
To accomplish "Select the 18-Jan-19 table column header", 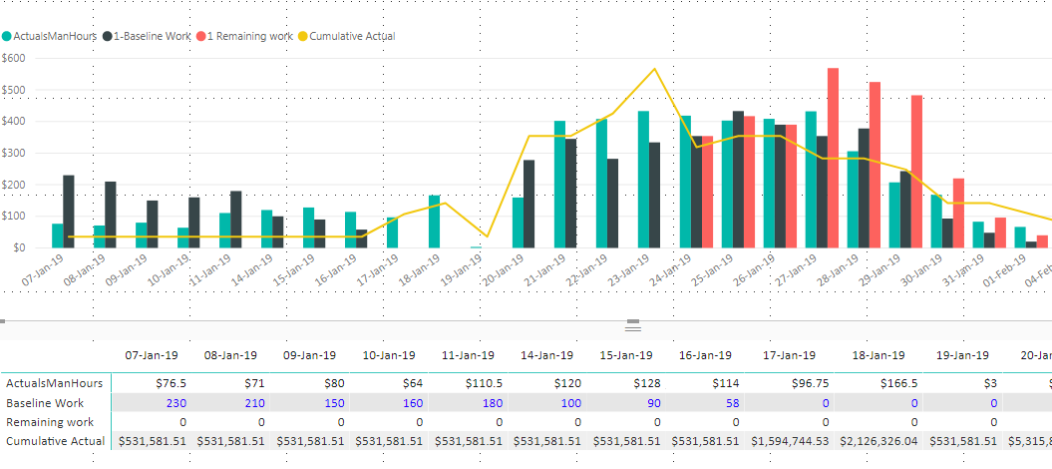I will pos(877,355).
